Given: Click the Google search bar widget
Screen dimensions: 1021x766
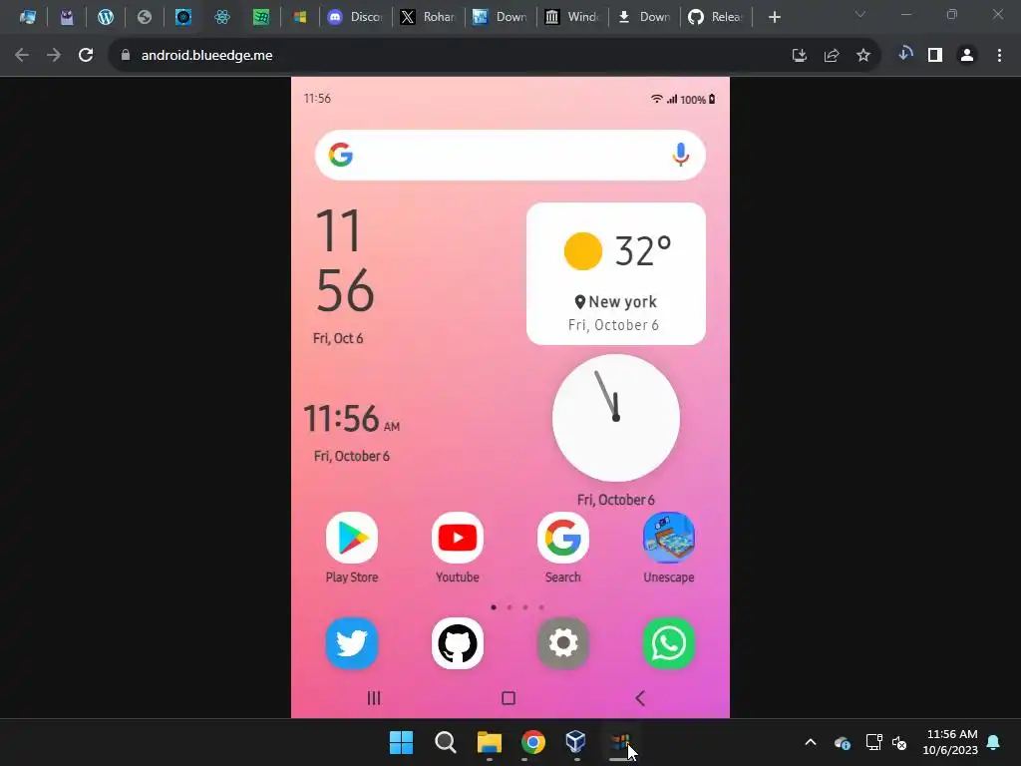Looking at the screenshot, I should (510, 155).
